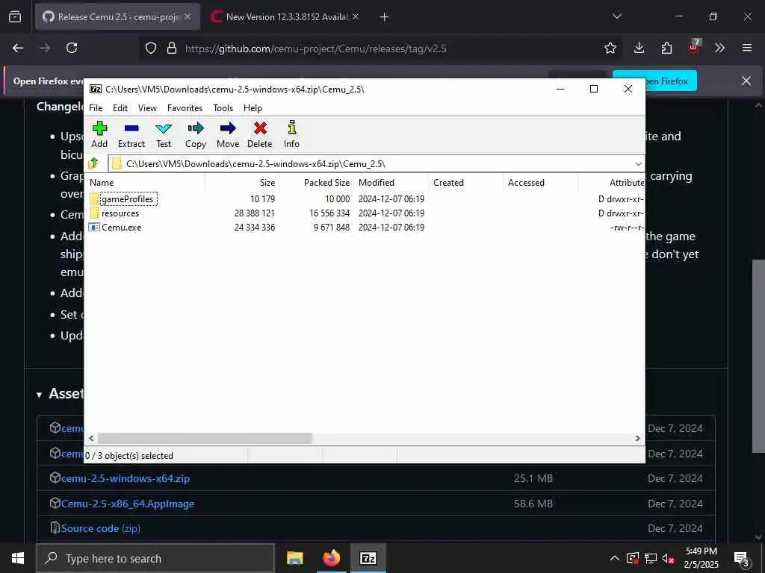
Task: Switch to Release Cemu 2.5 Firefox tab
Action: [117, 16]
